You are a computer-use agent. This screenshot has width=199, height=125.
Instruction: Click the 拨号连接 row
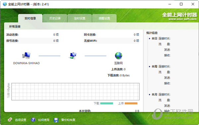click(x=33, y=41)
